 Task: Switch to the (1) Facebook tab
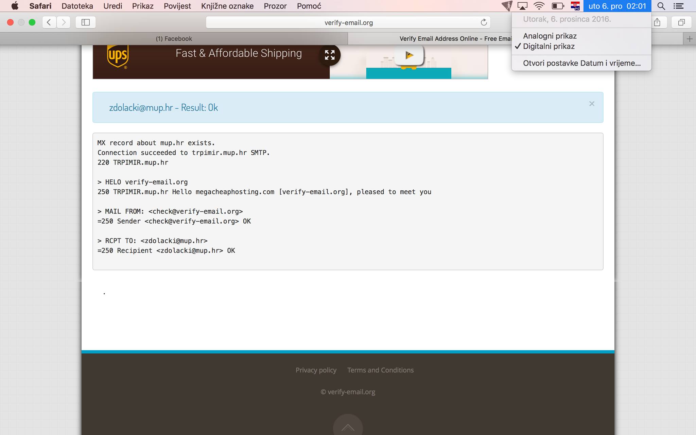point(174,39)
